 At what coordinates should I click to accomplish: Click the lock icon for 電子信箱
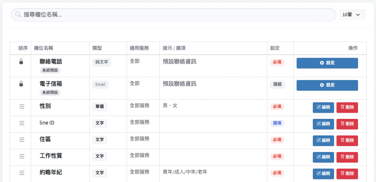[x=21, y=84]
